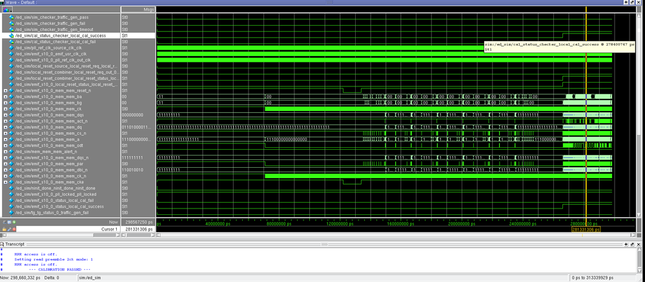Image resolution: width=645 pixels, height=282 pixels.
Task: Click the signal icon for sim_checker_traffic_gen_pass
Action: coord(12,17)
